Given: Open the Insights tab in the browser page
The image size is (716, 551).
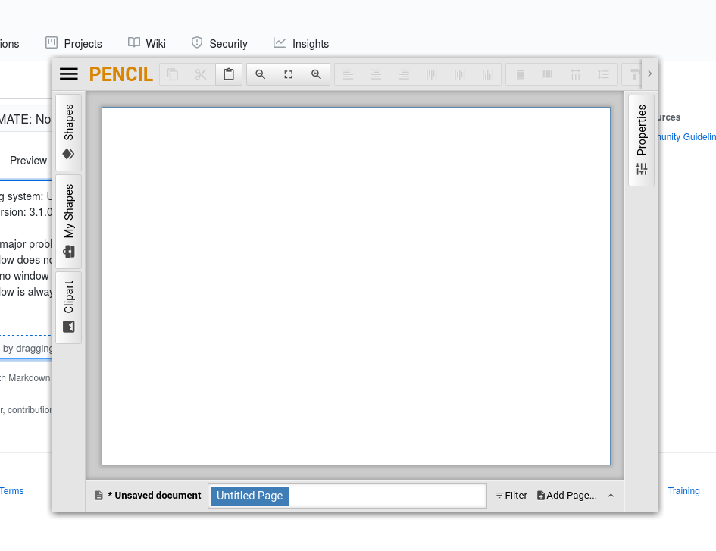Looking at the screenshot, I should coord(301,43).
